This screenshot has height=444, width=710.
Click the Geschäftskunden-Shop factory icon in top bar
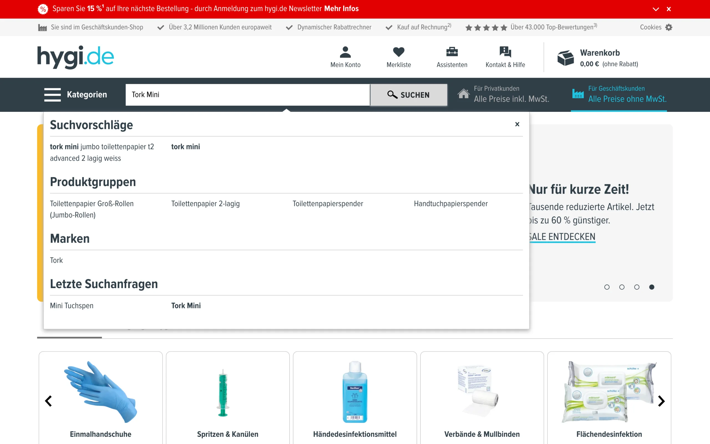click(42, 27)
